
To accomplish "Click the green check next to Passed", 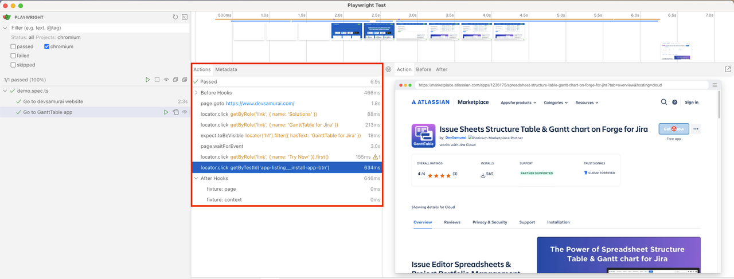I will point(196,81).
